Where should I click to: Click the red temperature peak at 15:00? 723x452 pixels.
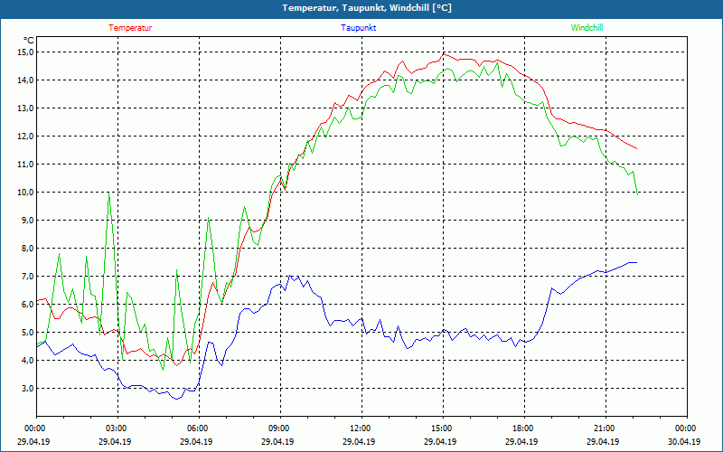pos(443,54)
